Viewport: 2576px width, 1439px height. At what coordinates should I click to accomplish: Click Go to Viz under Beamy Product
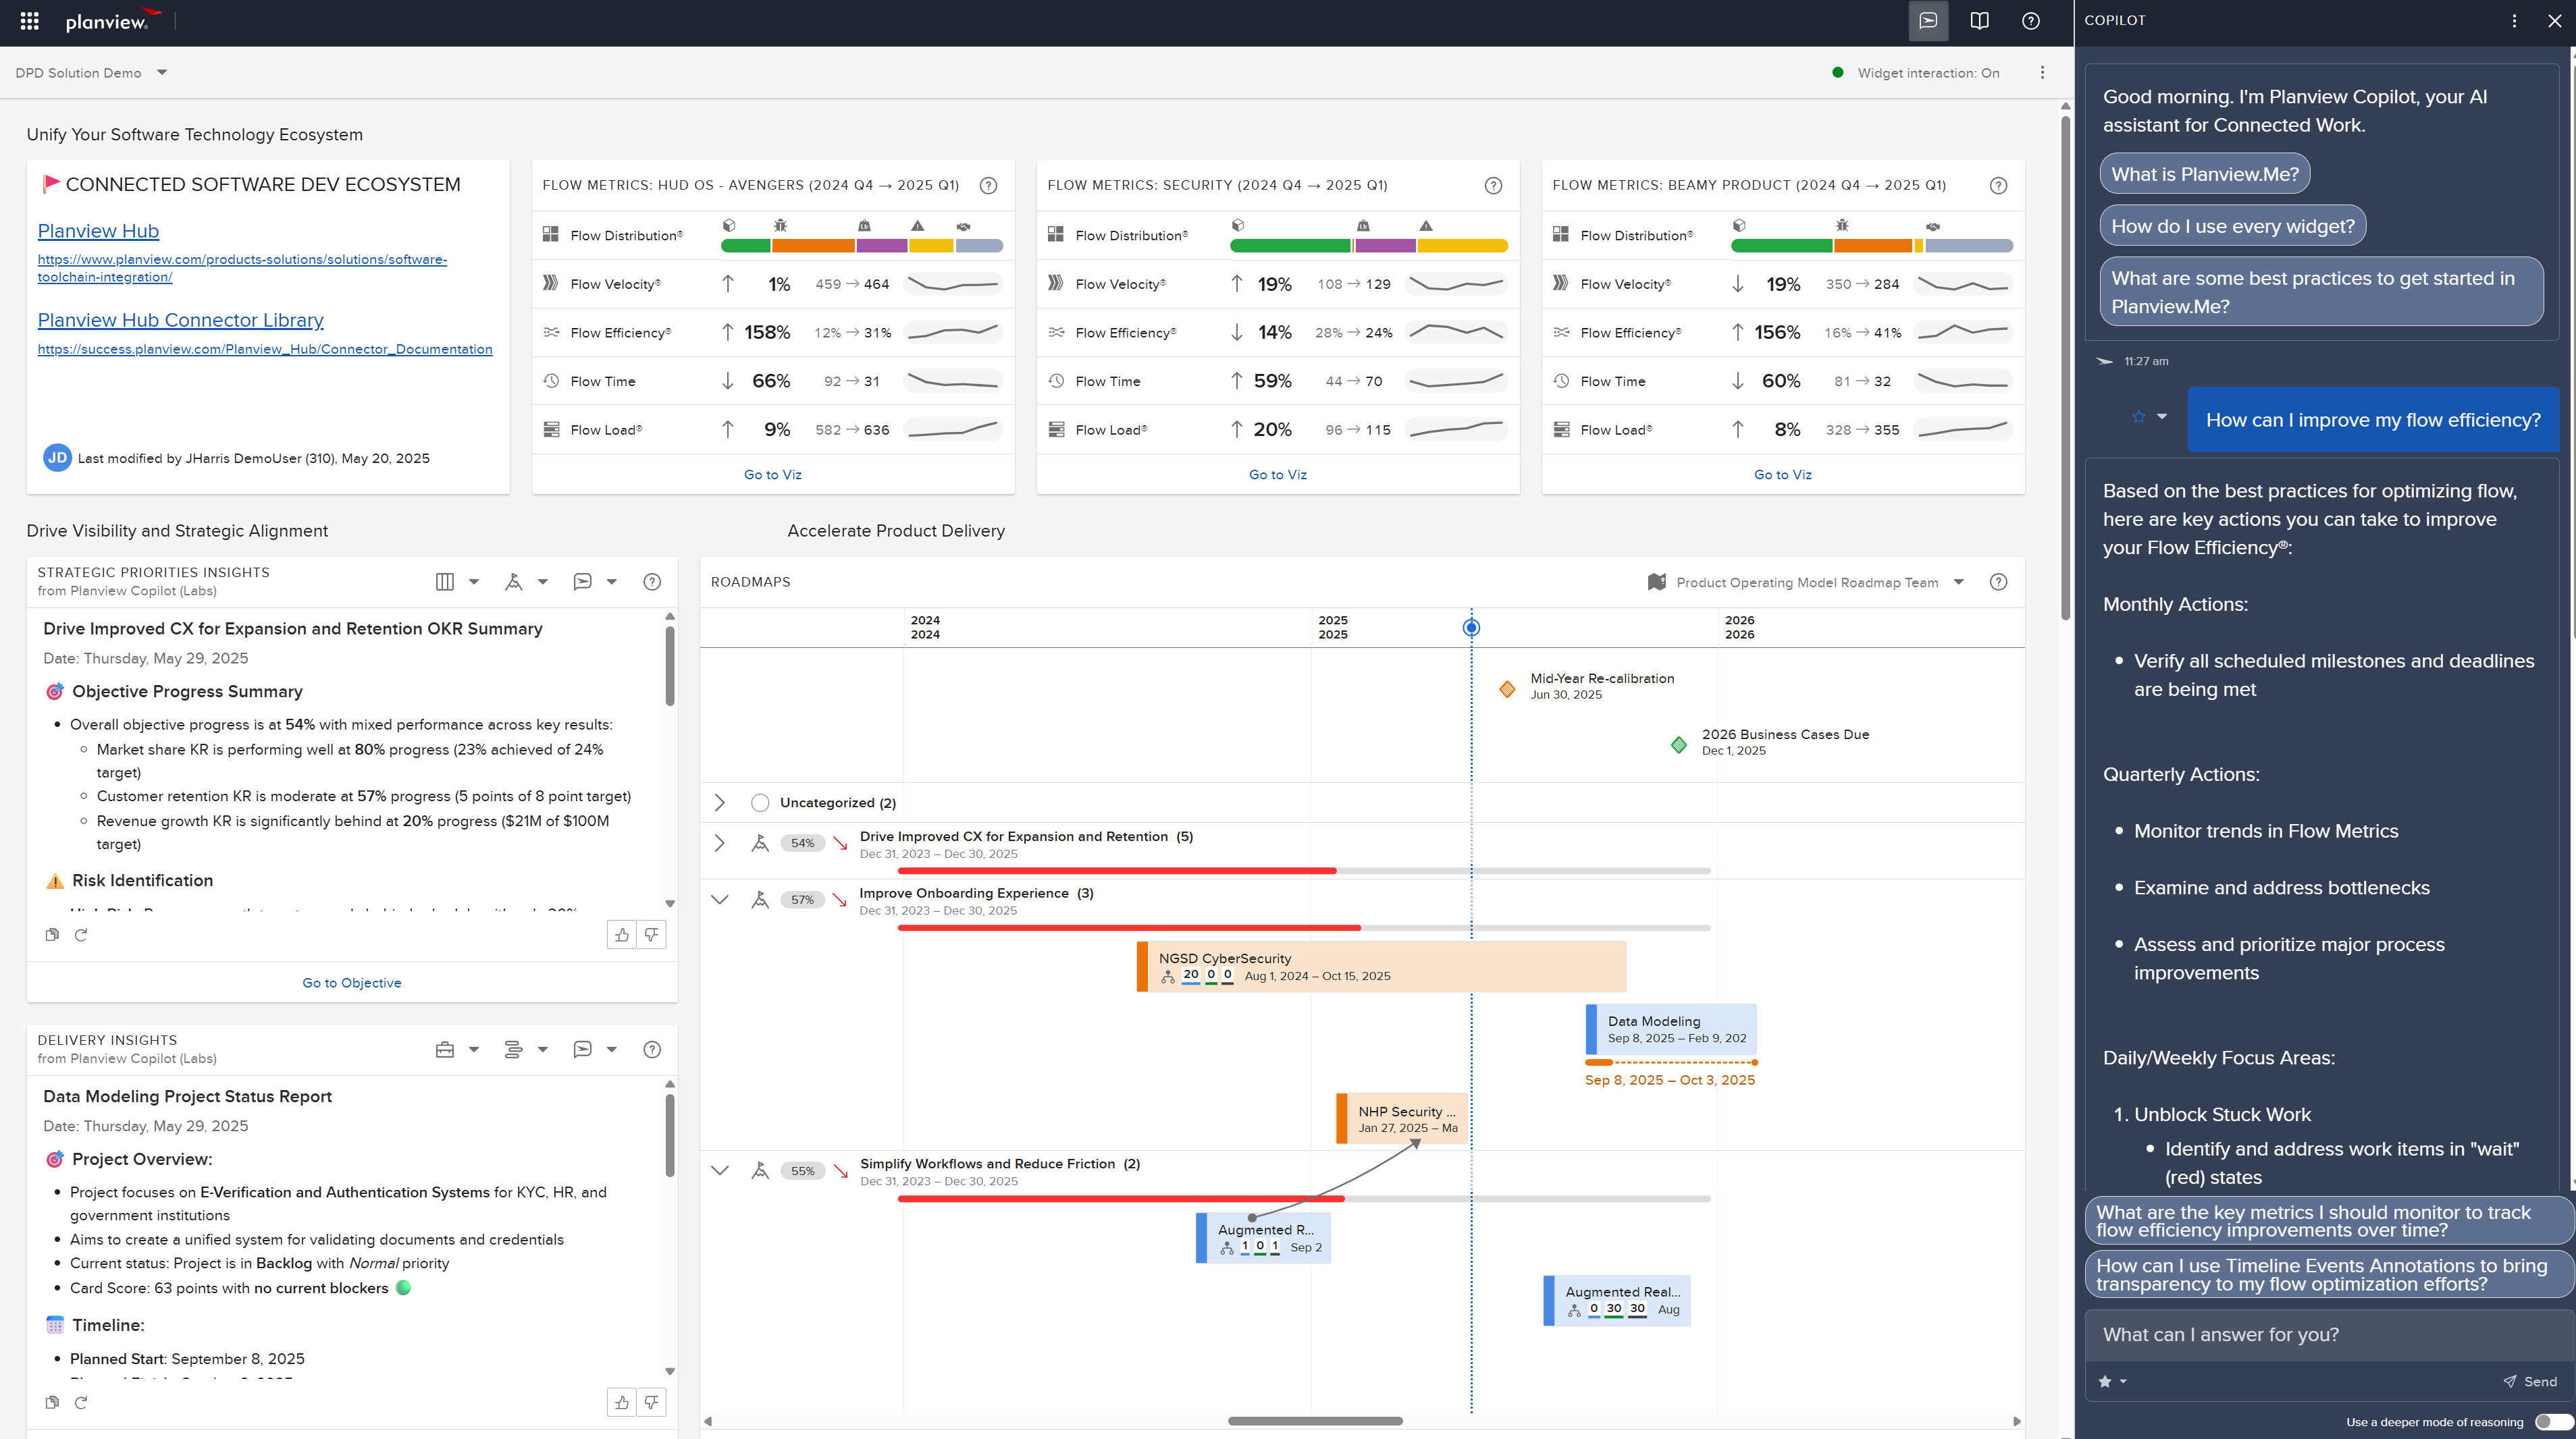(1782, 474)
